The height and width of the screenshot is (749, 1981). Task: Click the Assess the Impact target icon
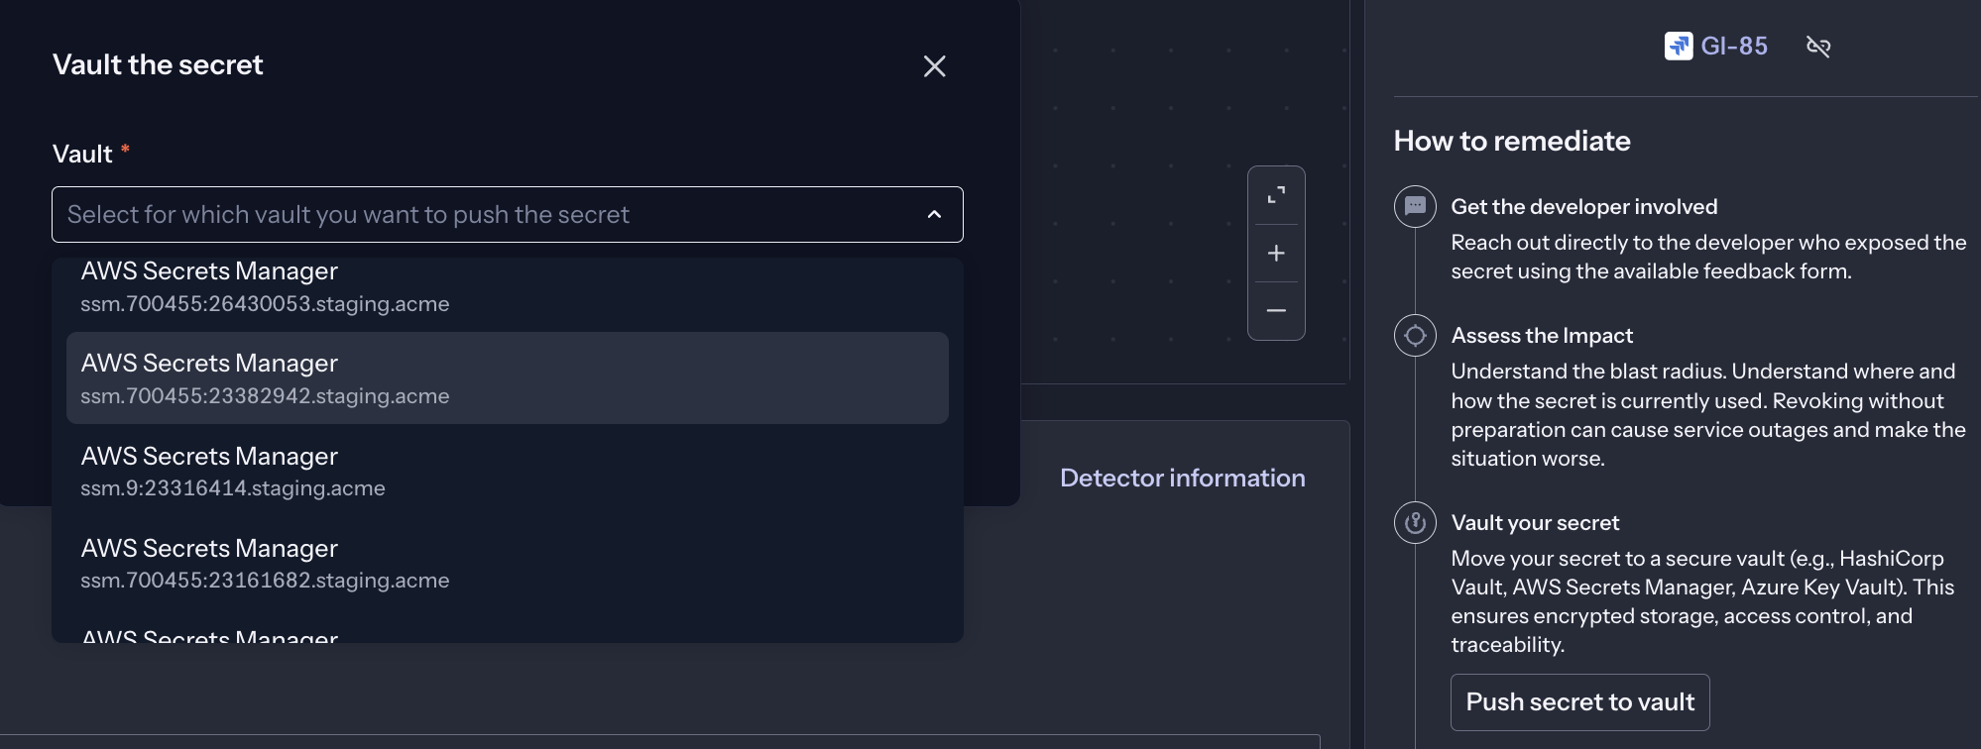pyautogui.click(x=1415, y=336)
